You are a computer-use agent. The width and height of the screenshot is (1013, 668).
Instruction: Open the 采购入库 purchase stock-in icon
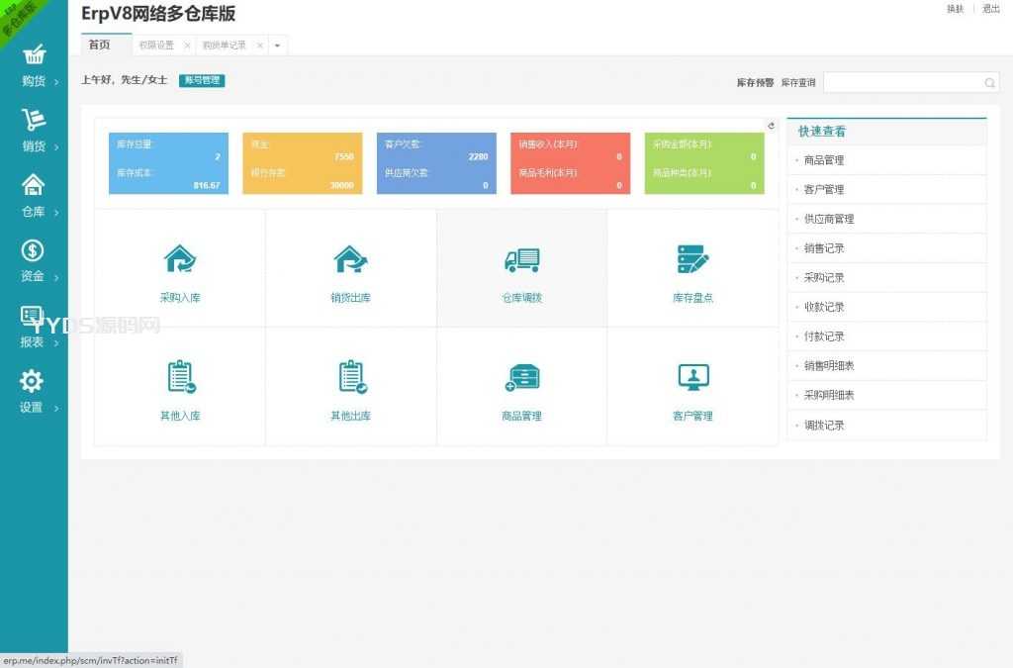tap(179, 259)
